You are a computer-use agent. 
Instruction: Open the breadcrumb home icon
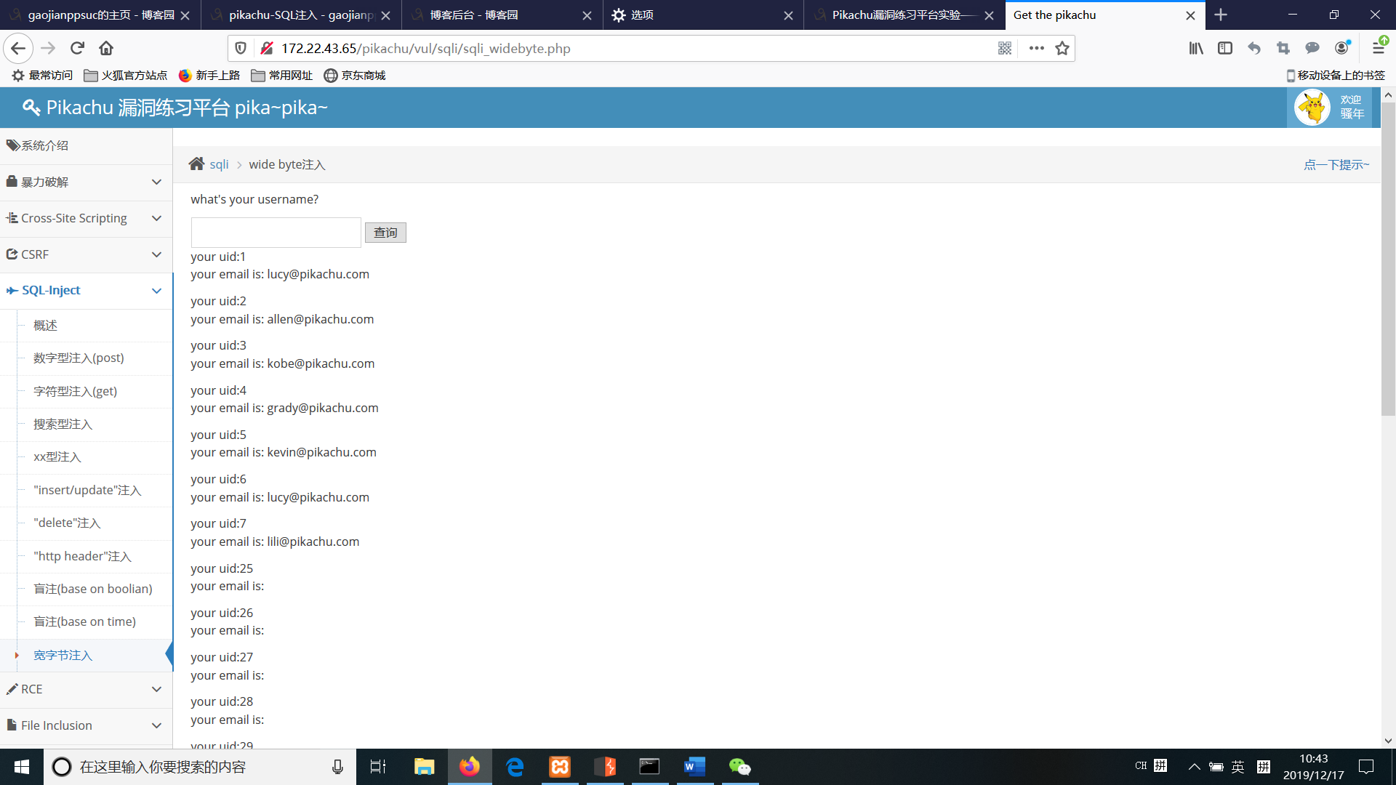(196, 164)
